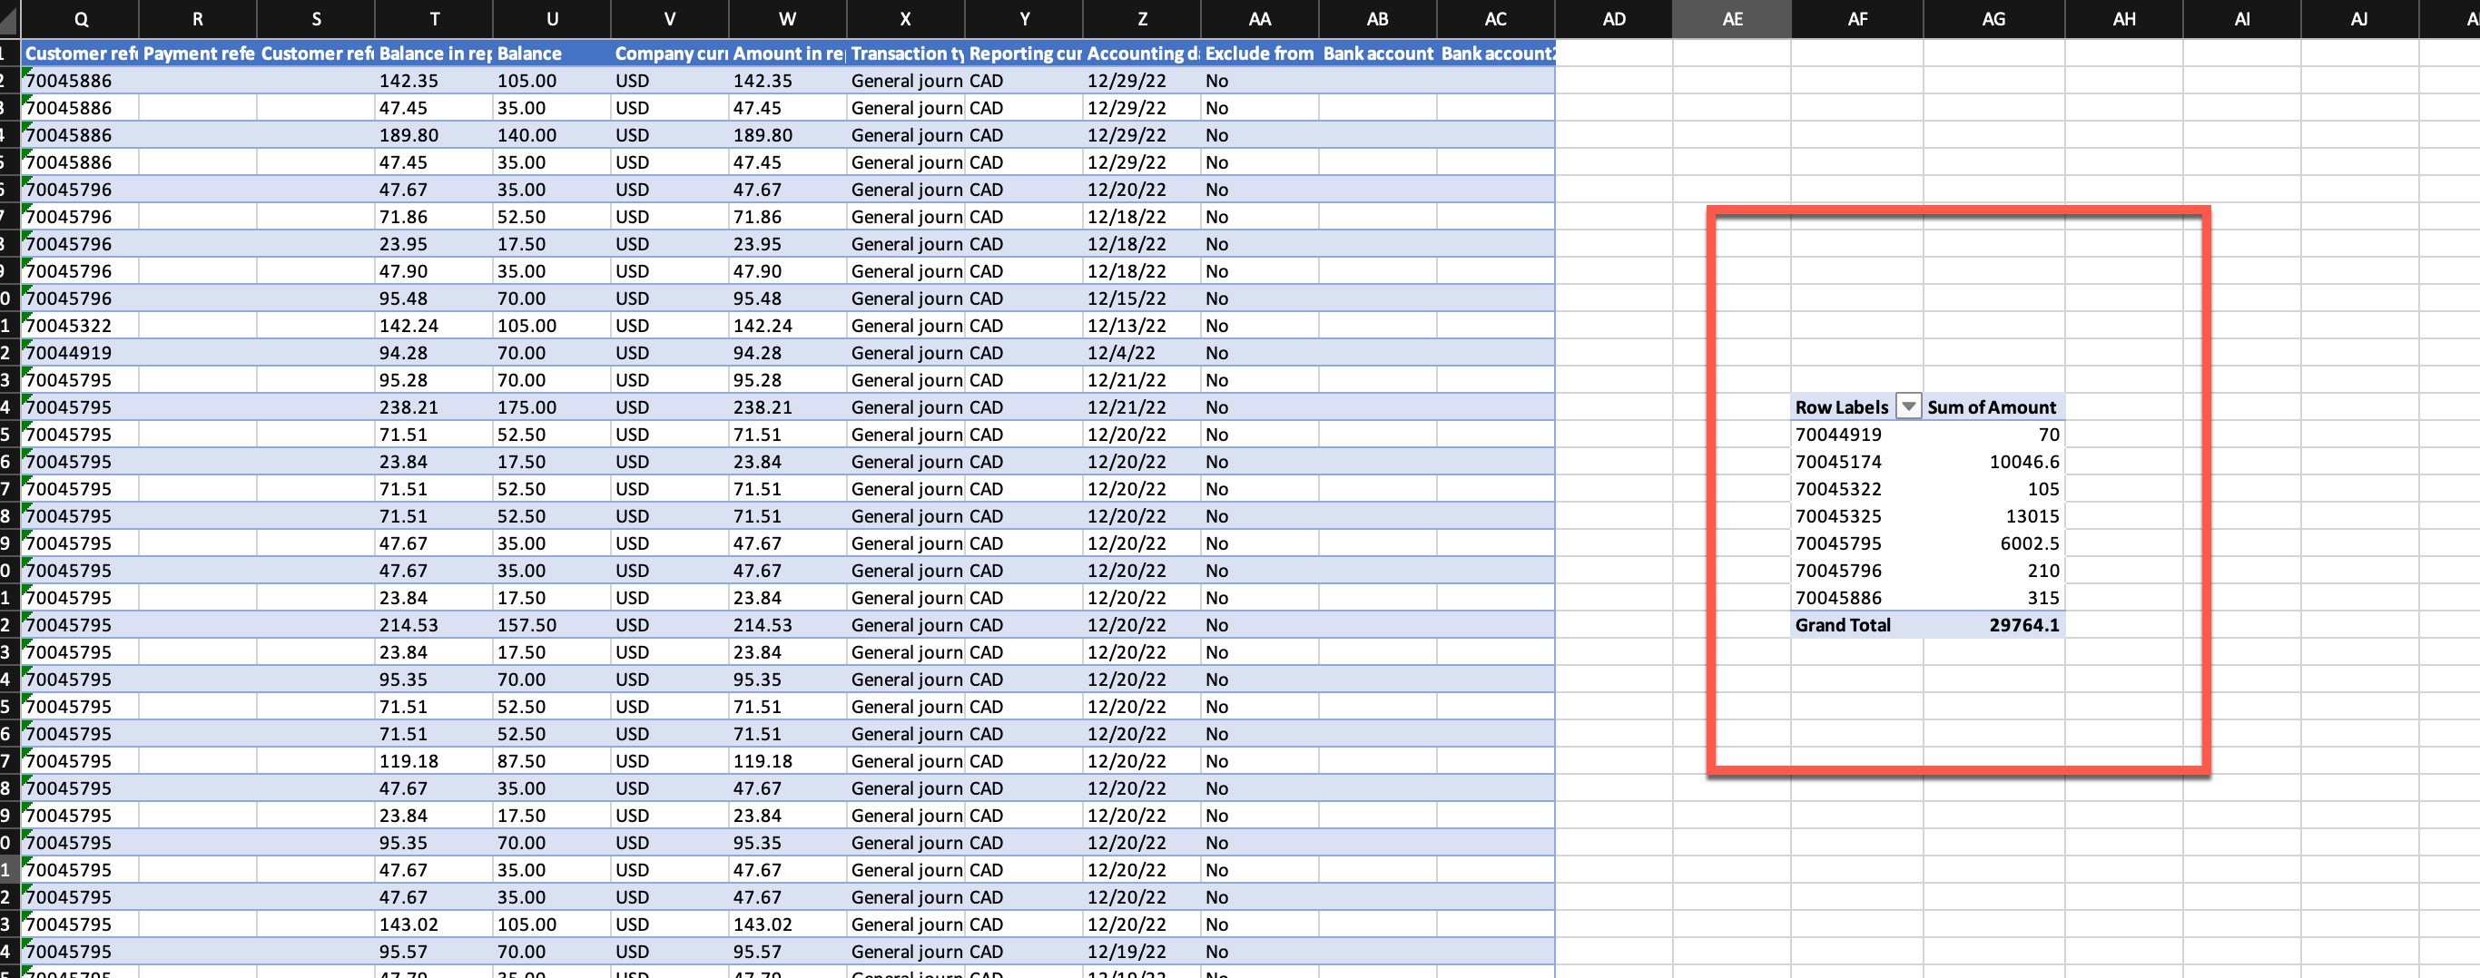Select pivot row label 70045325
The height and width of the screenshot is (978, 2480).
click(x=1857, y=516)
